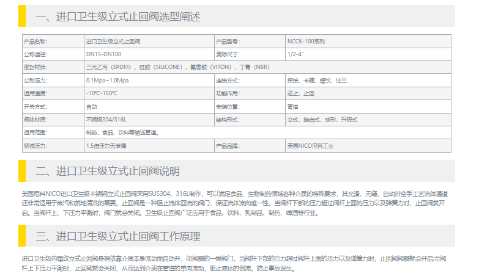Click the paragraph starting with 进口卫生级内螺纹立式止回阀

[239, 263]
